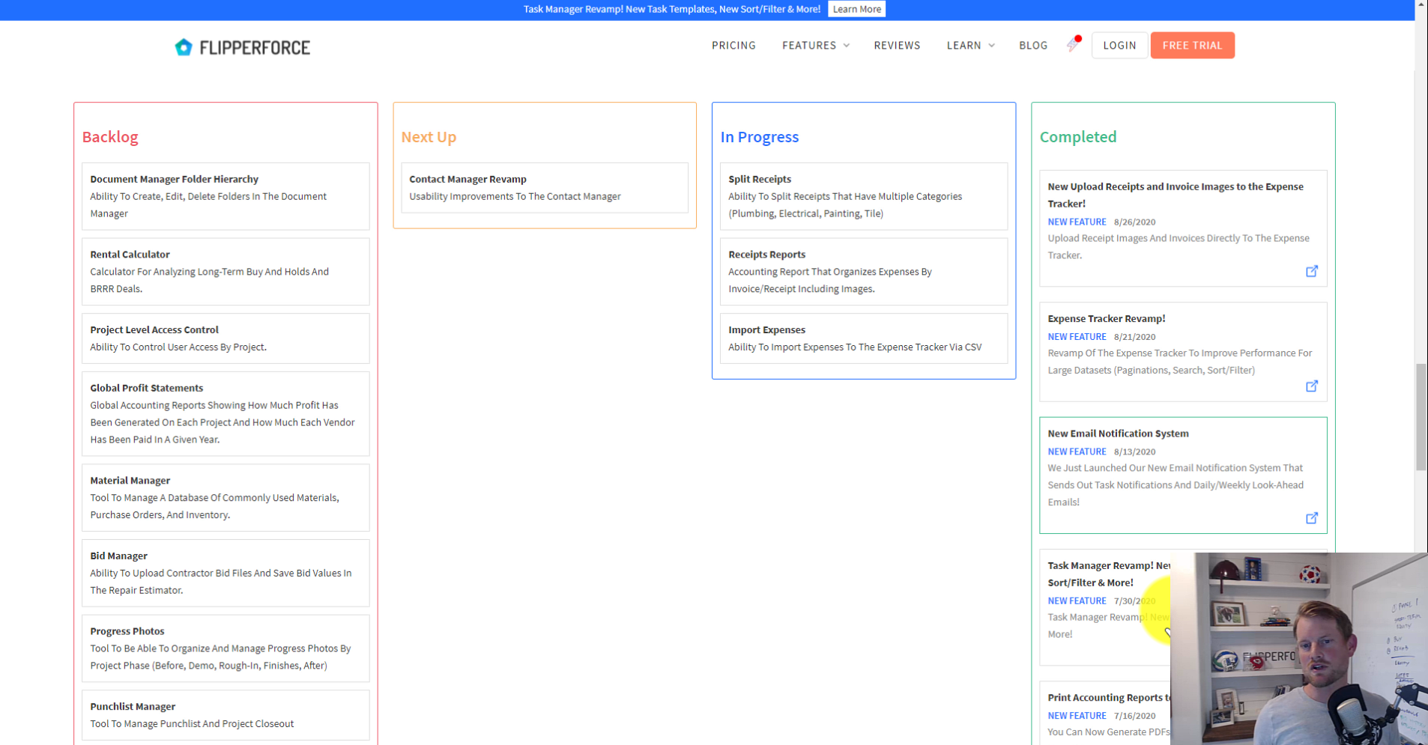
Task: Visit the Blog page
Action: tap(1033, 45)
